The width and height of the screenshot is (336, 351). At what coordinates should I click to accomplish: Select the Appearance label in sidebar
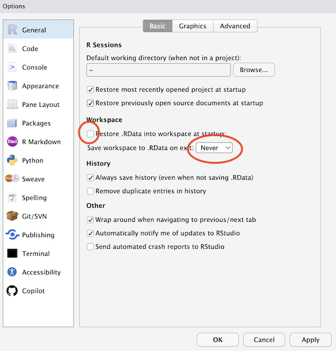(40, 86)
